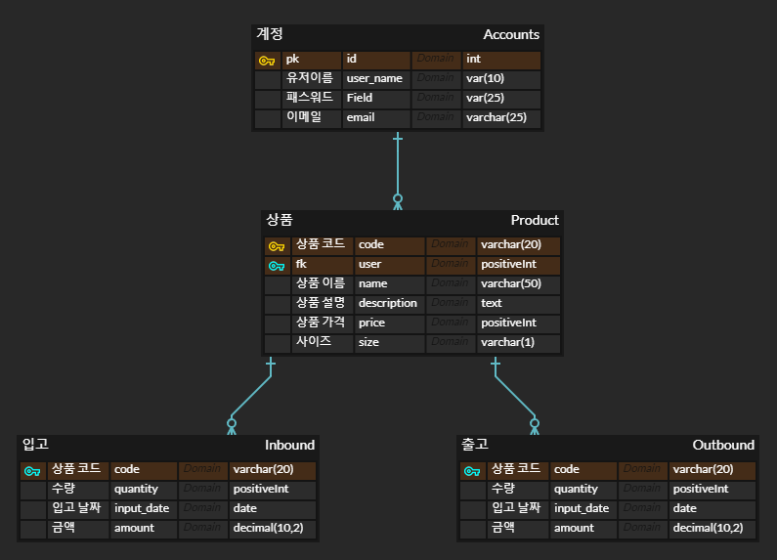Click the key icon in the Outbound table
Screen dimensions: 777x560
(x=472, y=471)
